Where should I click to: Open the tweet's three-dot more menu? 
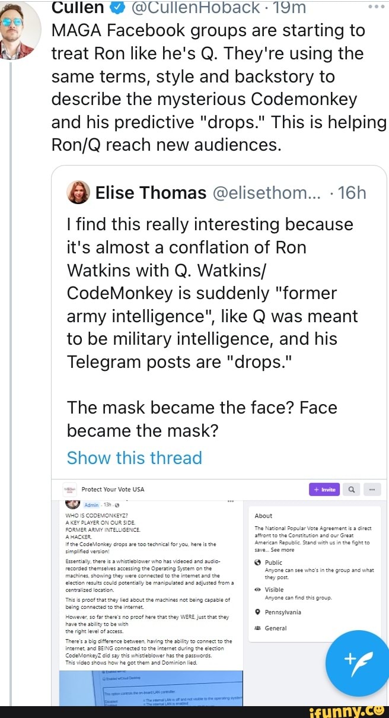(x=376, y=6)
